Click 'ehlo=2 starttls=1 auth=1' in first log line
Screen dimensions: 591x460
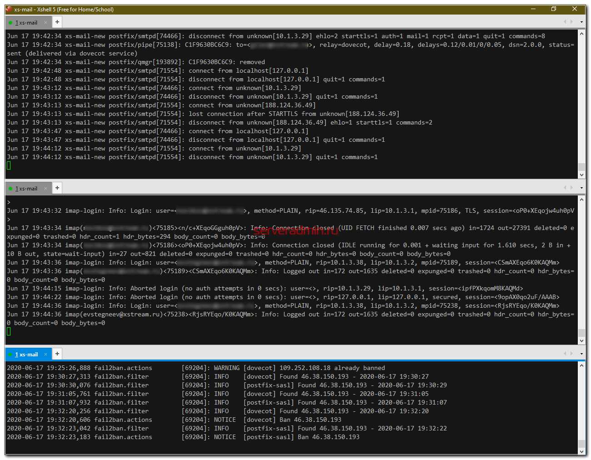[360, 36]
